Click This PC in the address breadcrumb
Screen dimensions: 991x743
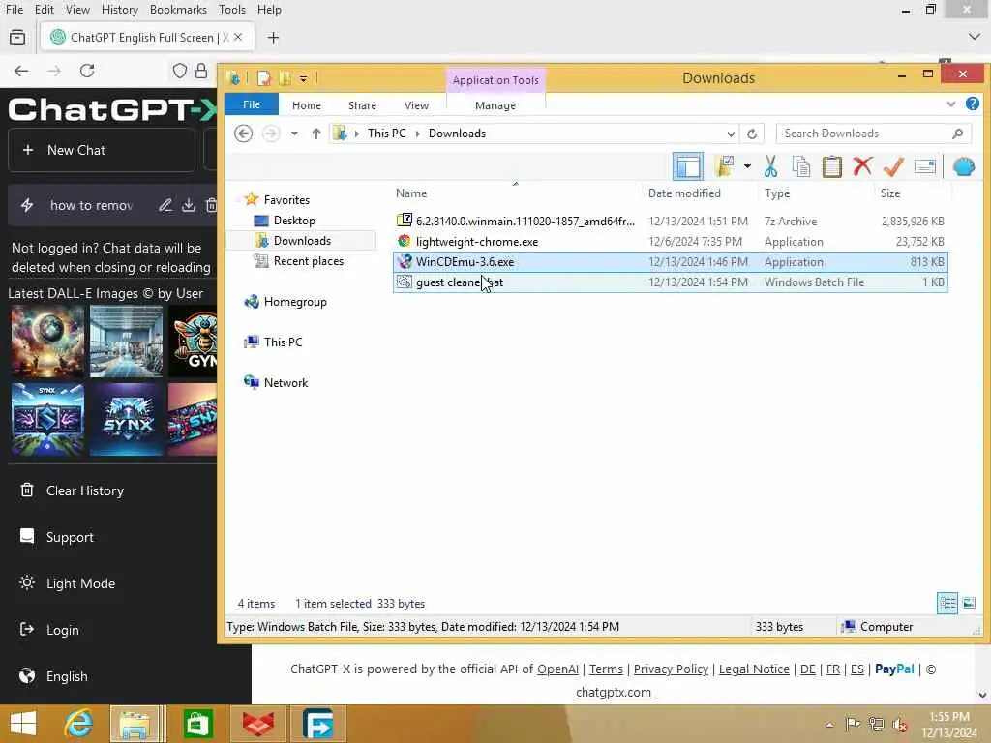tap(387, 134)
